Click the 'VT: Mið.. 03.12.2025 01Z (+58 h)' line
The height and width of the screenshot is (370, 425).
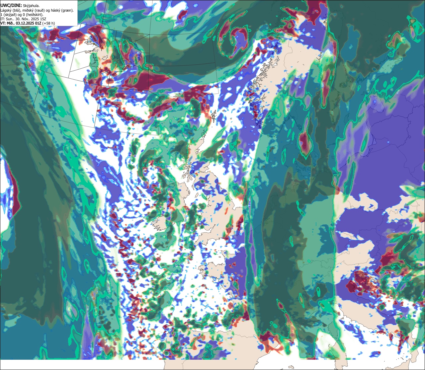(28, 23)
